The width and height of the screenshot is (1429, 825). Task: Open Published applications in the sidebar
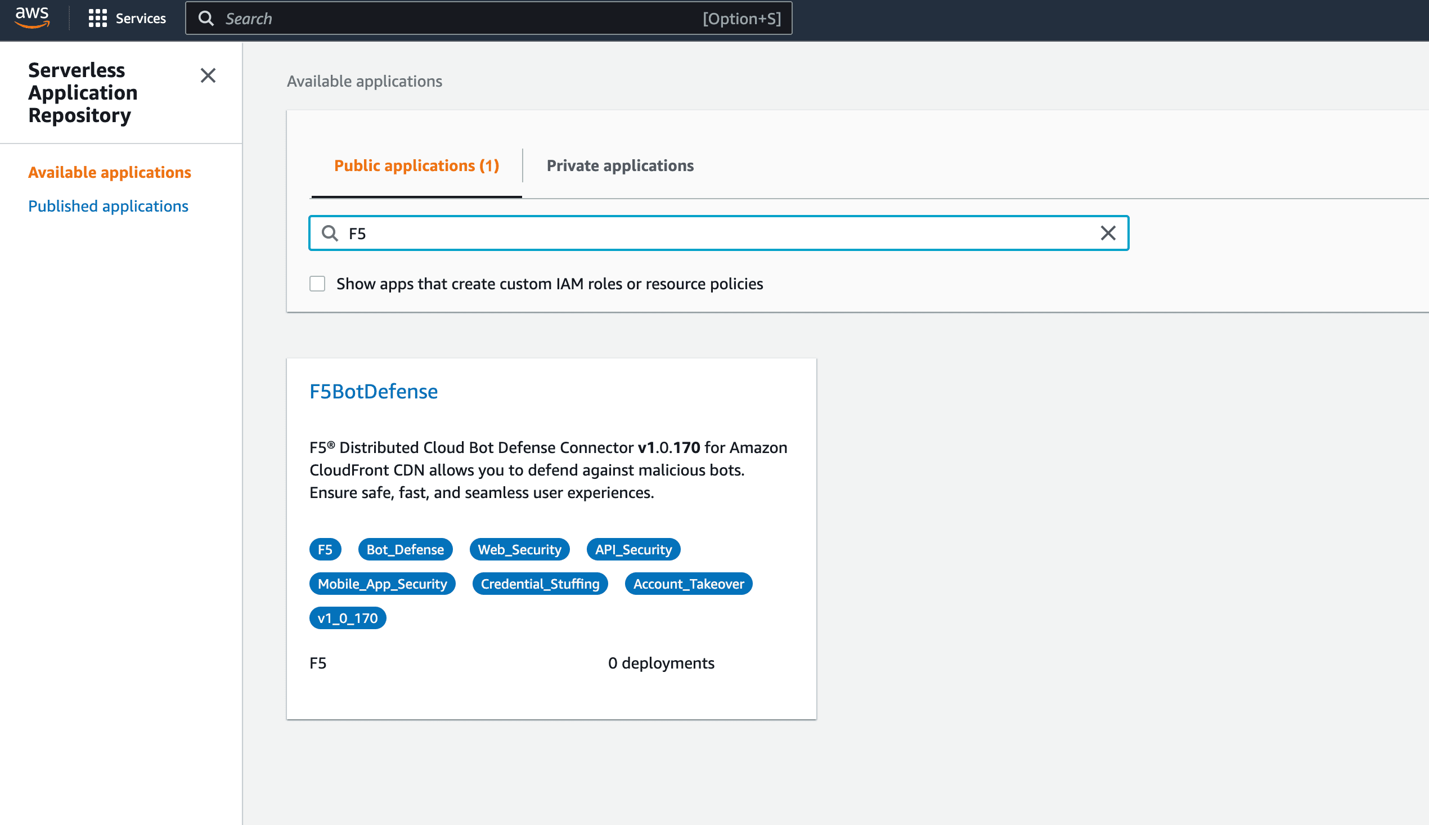[x=108, y=205]
